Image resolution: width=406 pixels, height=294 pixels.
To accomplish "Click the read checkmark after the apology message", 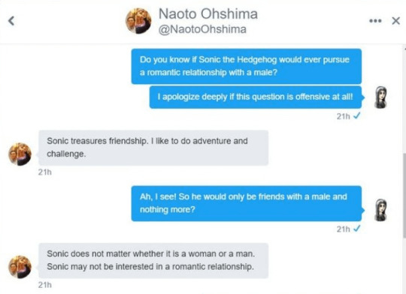I will (357, 115).
